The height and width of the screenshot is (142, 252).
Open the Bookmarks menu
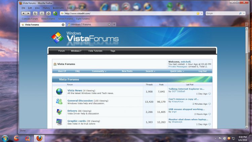point(58,8)
